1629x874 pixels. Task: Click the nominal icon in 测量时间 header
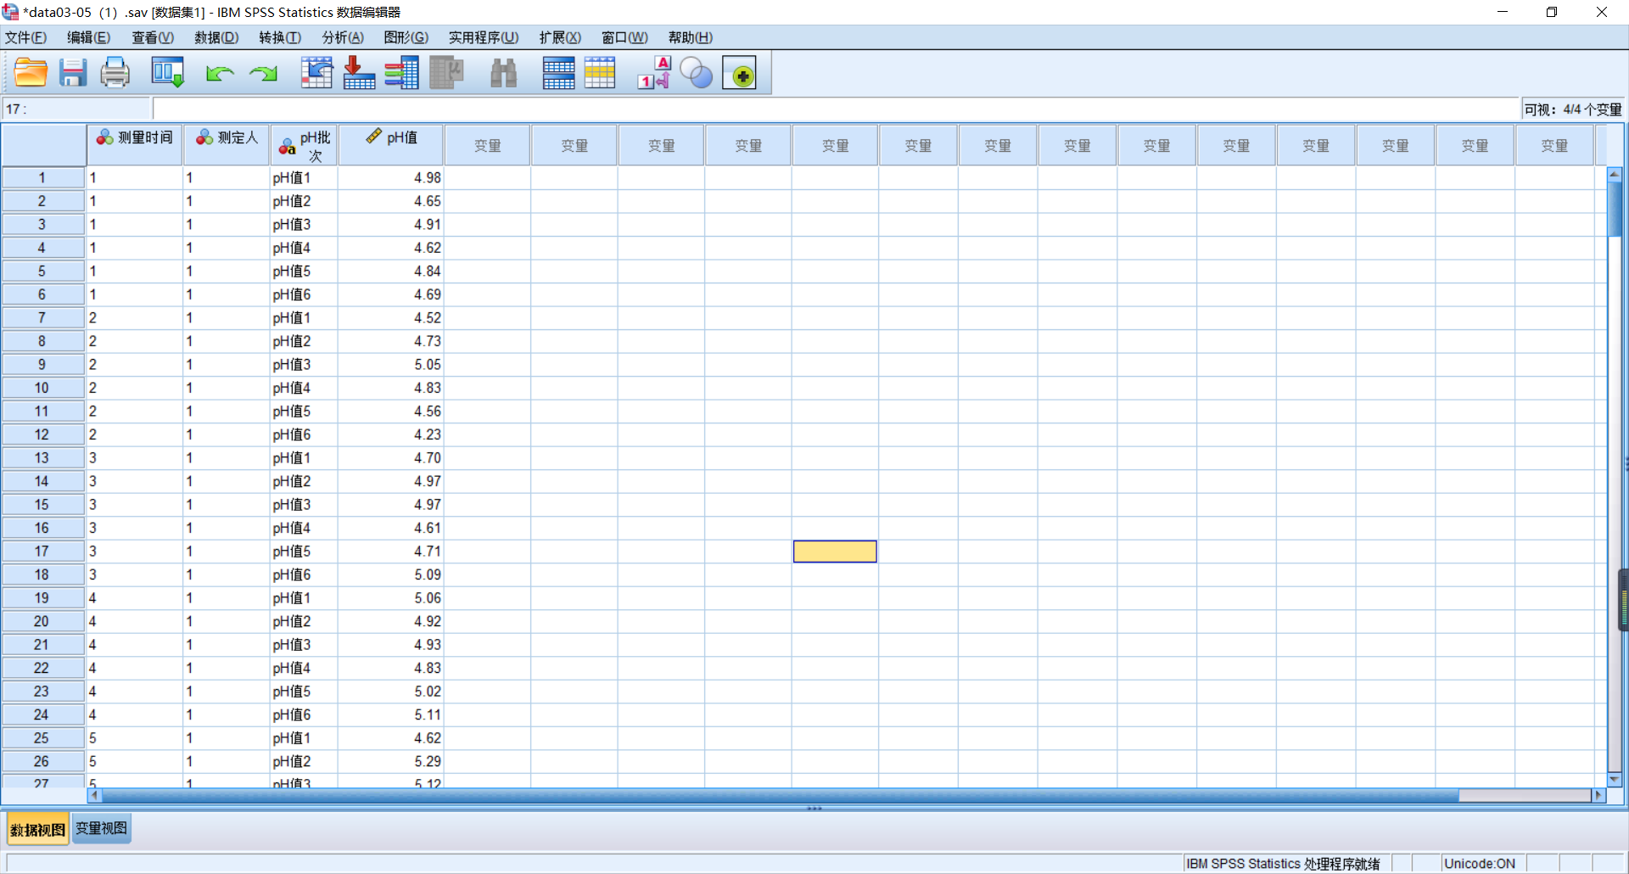(x=104, y=137)
